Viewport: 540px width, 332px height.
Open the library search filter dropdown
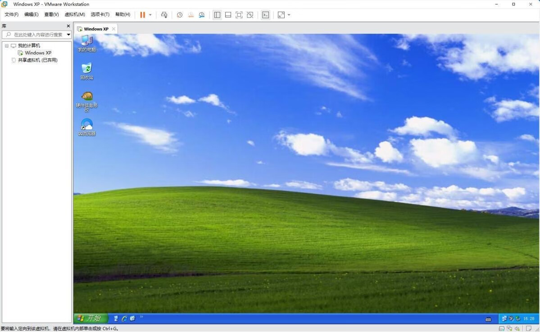tap(68, 35)
